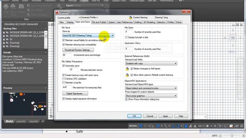Click the Isolate objects circle icon
Screen dimensions: 246x138
click(226, 126)
